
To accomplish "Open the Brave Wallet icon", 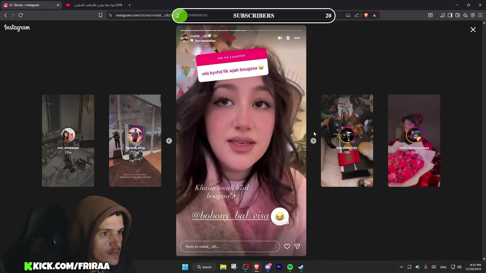I will click(458, 15).
